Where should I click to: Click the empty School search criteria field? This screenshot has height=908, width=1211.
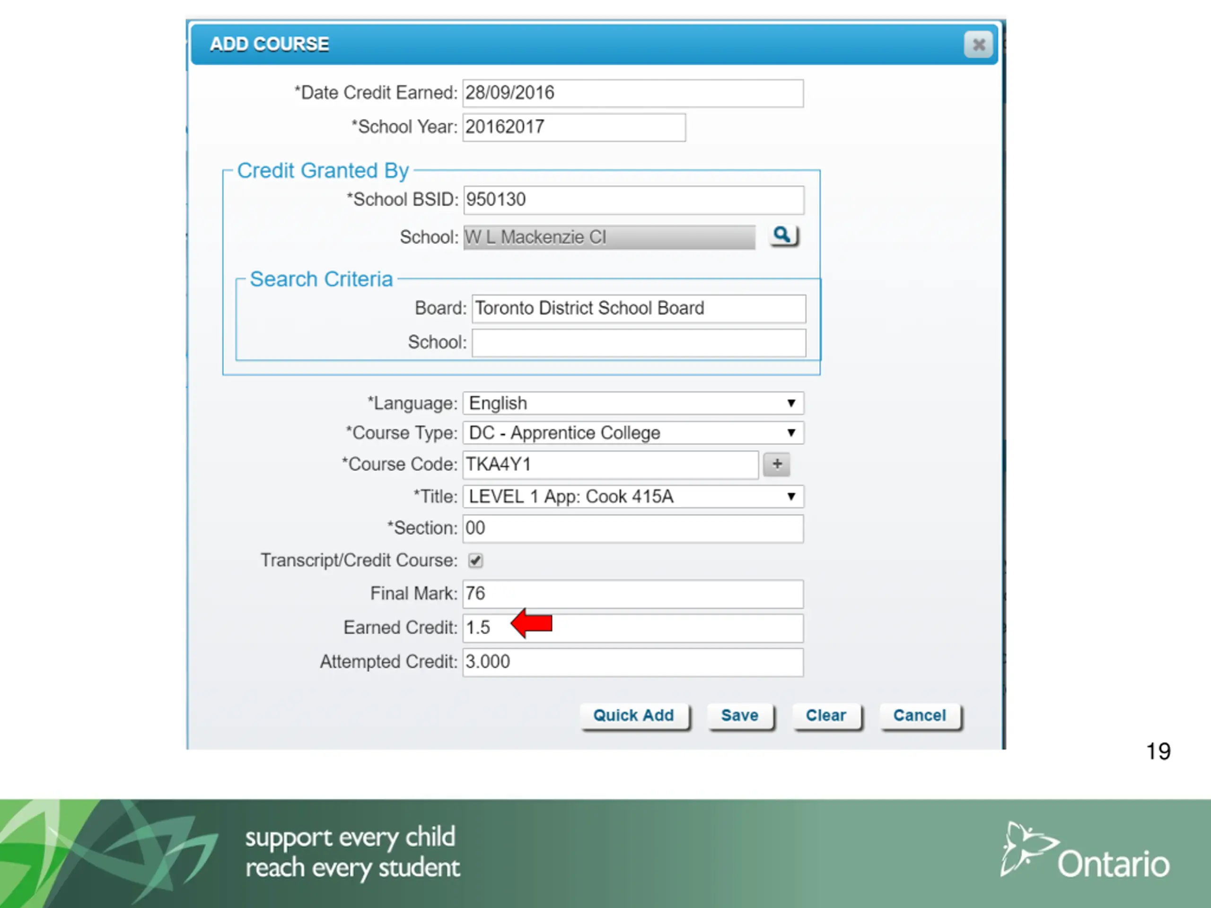[x=638, y=342]
